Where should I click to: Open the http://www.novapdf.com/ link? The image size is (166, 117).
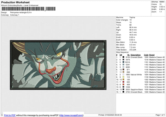coord(71,115)
